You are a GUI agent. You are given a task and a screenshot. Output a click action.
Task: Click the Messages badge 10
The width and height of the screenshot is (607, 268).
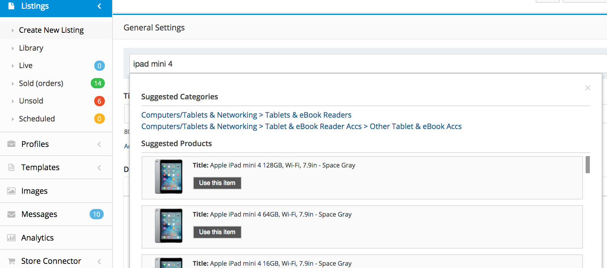(x=96, y=214)
